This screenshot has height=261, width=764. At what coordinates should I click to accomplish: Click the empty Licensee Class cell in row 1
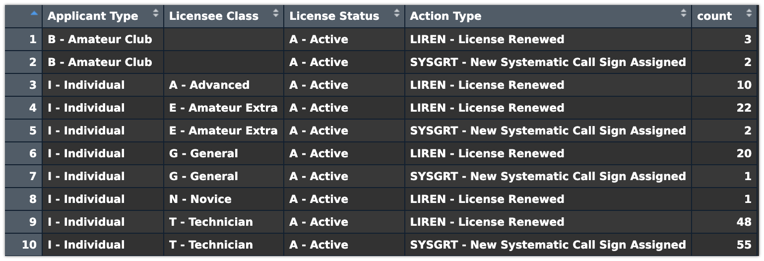(x=223, y=39)
